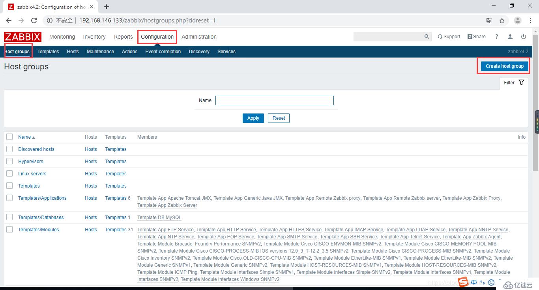Click the search magnifier icon
Image resolution: width=539 pixels, height=290 pixels.
coord(427,37)
